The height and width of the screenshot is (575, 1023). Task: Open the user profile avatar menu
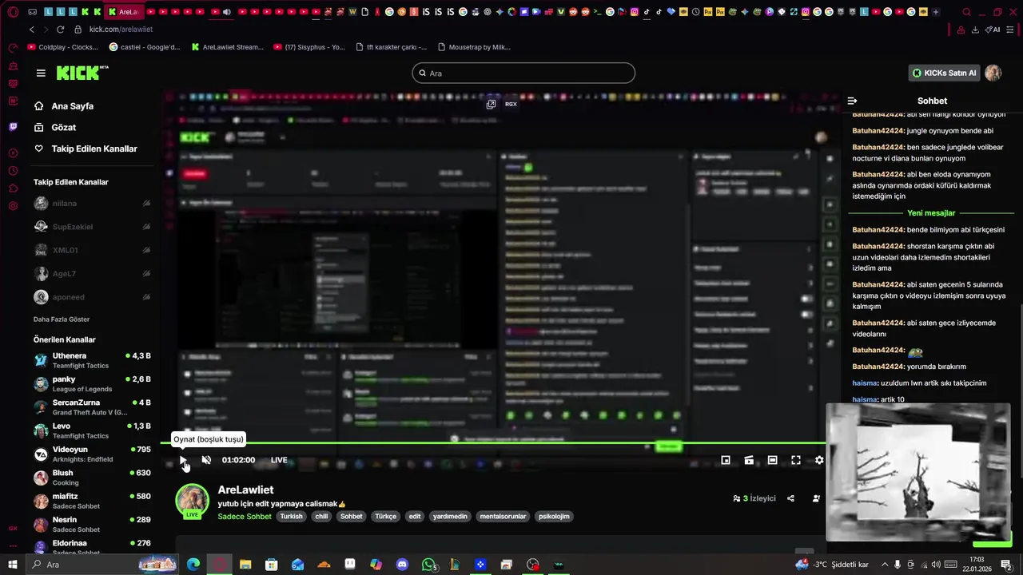pyautogui.click(x=993, y=73)
